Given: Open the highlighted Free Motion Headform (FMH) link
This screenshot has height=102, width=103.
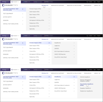Looking at the screenshot, I should [87, 85].
